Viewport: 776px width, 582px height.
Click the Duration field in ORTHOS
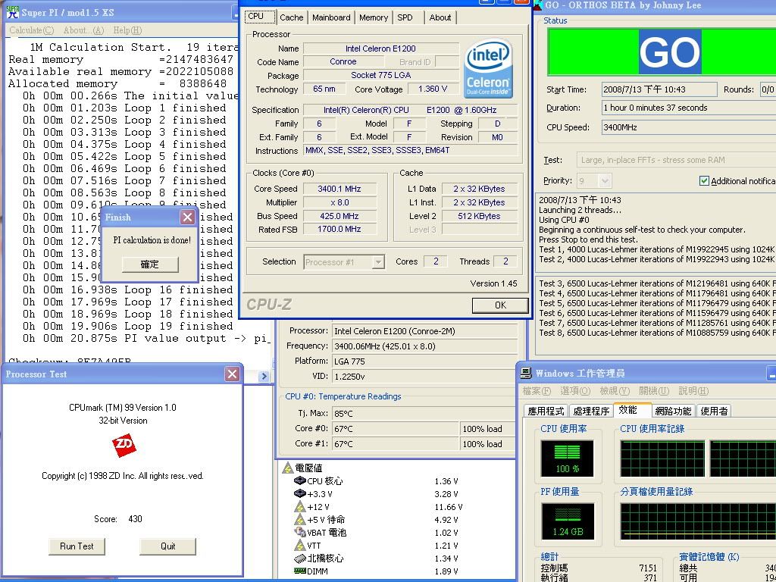click(x=689, y=108)
